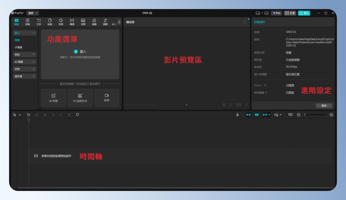
Task: Open the 貼圖 stickers panel
Action: tap(49, 22)
